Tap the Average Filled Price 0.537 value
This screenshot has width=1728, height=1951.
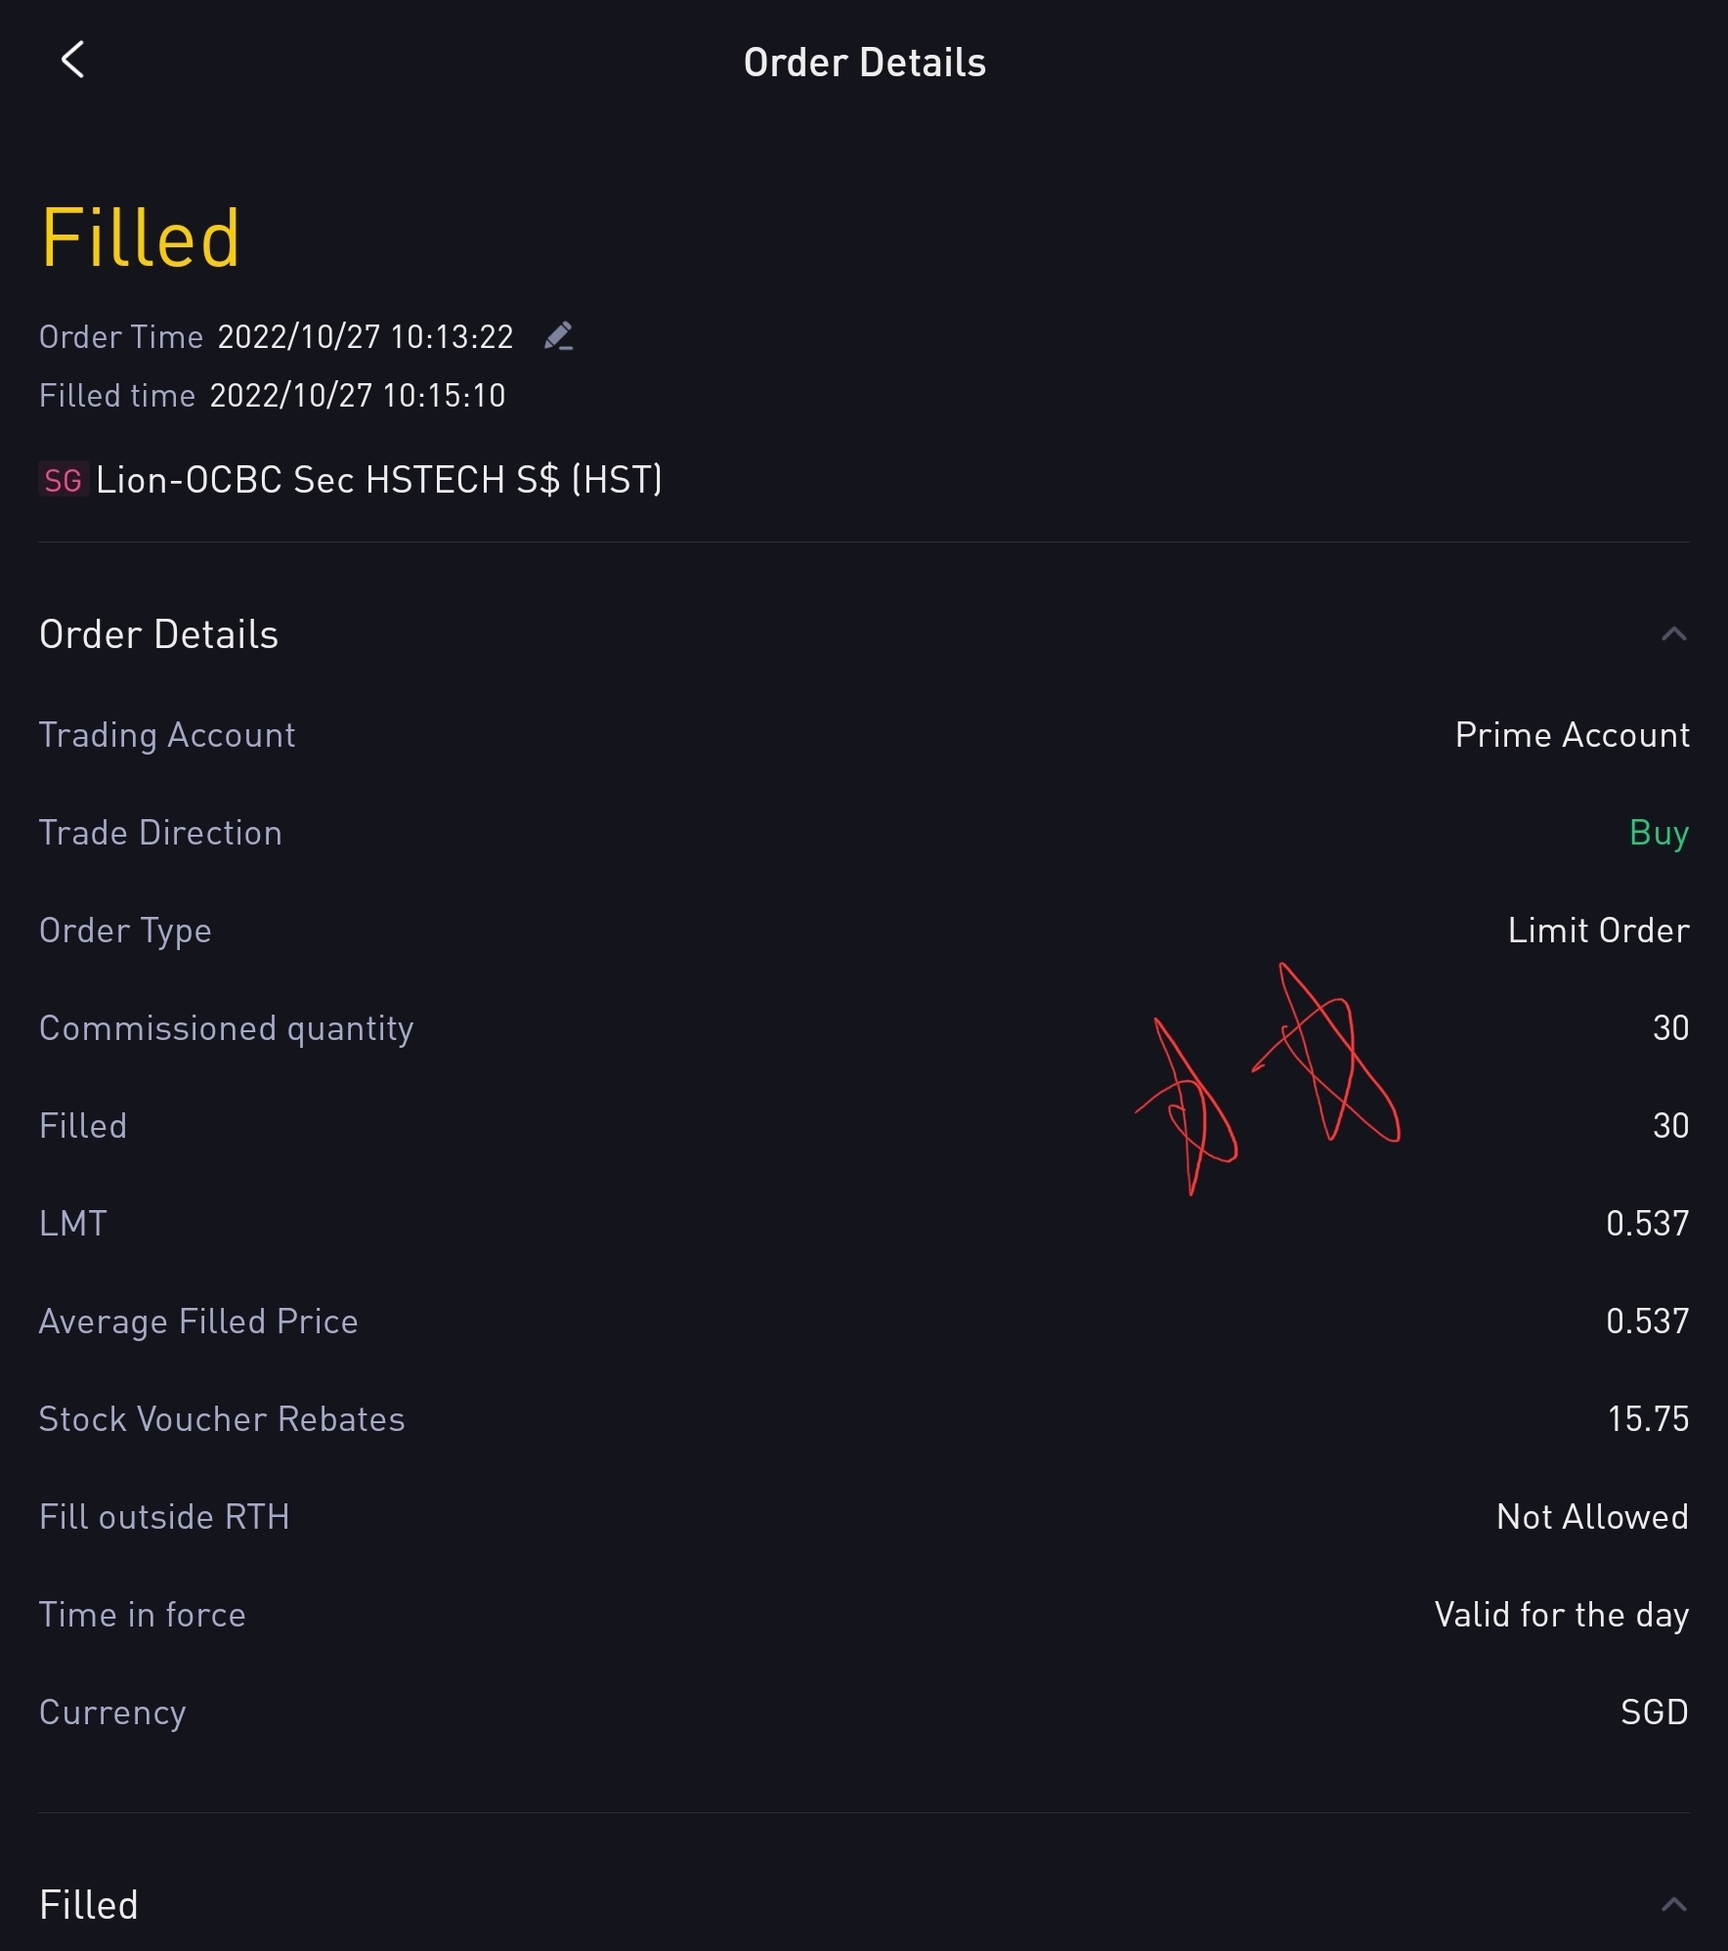(x=1647, y=1322)
